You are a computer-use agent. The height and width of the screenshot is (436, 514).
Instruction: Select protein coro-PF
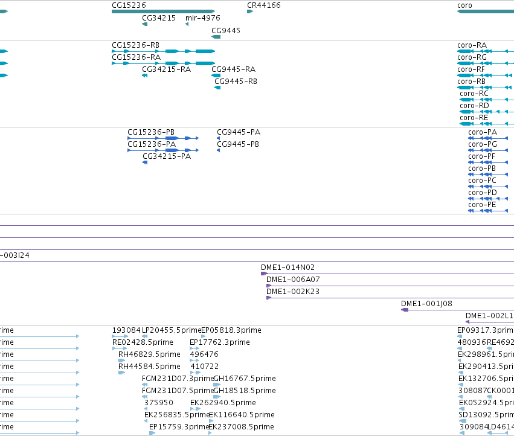click(x=481, y=156)
